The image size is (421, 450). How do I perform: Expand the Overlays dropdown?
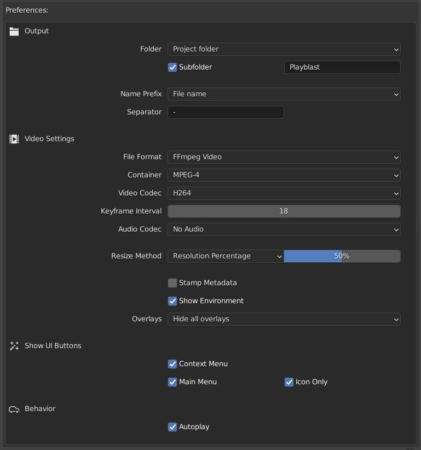pos(284,319)
